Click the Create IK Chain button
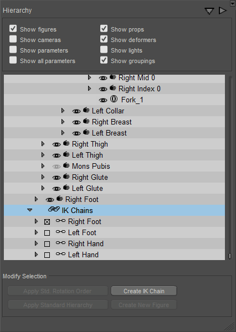Viewport: 236px width, 332px height. click(144, 291)
